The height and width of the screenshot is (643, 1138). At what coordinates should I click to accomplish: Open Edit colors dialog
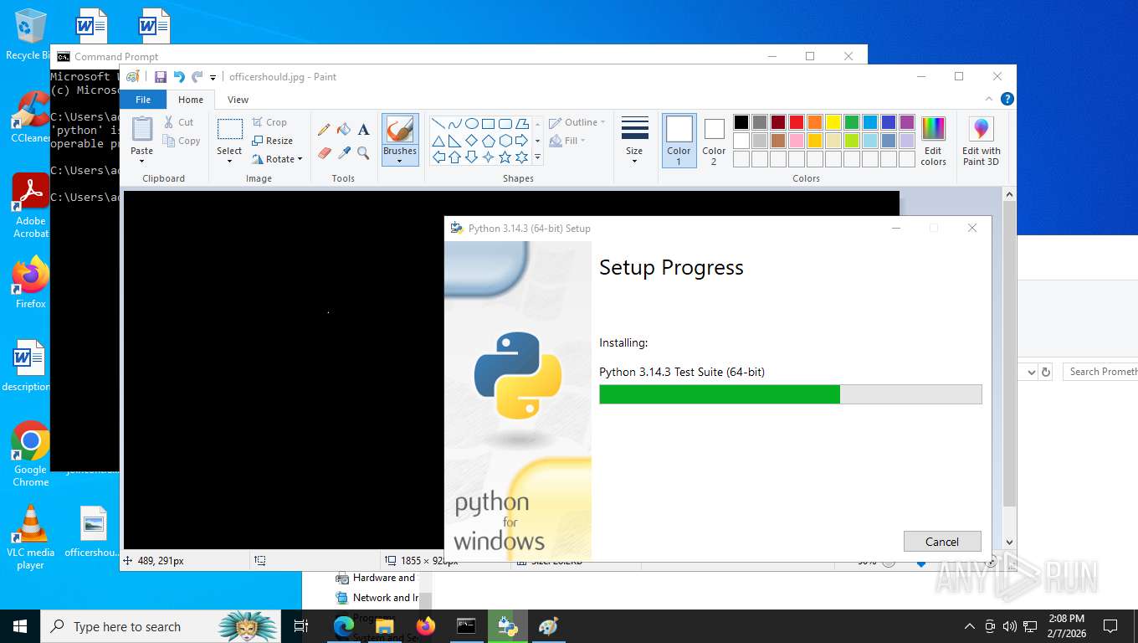[x=933, y=141]
